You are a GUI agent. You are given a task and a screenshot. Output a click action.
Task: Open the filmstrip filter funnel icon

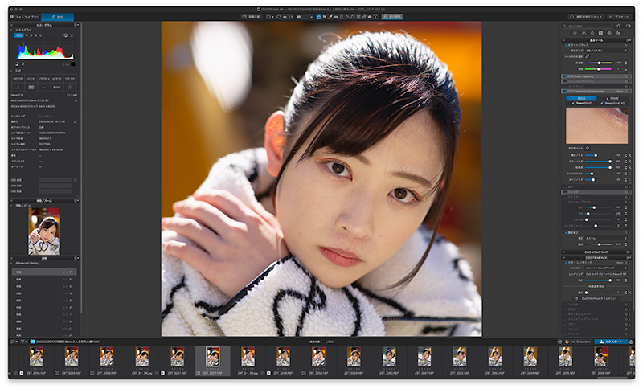tap(23, 342)
